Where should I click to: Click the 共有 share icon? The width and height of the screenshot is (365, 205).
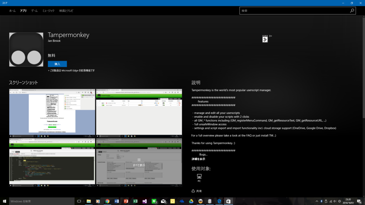coord(193,191)
